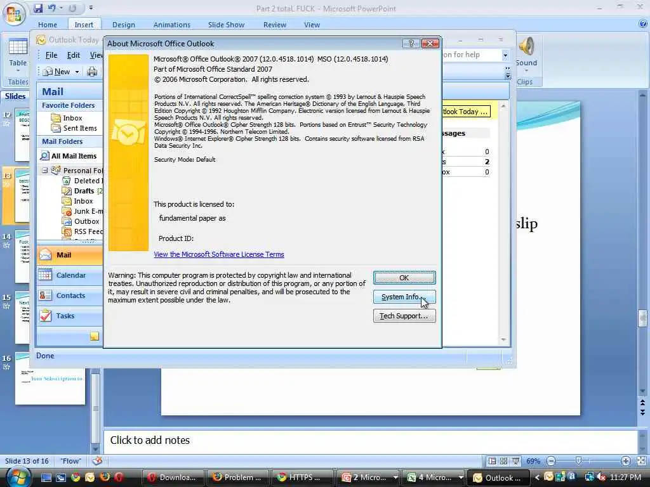The height and width of the screenshot is (487, 650).
Task: Open the Outlook taskbar button
Action: point(498,478)
